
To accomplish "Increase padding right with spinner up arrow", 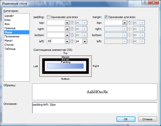I will tap(72, 28).
